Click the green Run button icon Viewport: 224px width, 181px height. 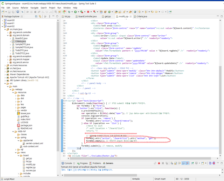click(75, 12)
